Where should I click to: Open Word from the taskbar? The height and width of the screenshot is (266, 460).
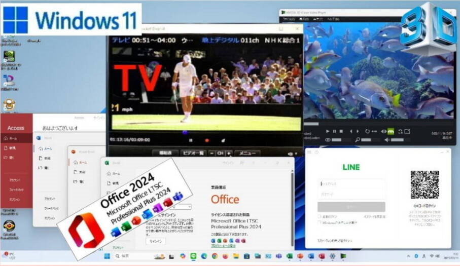click(311, 256)
